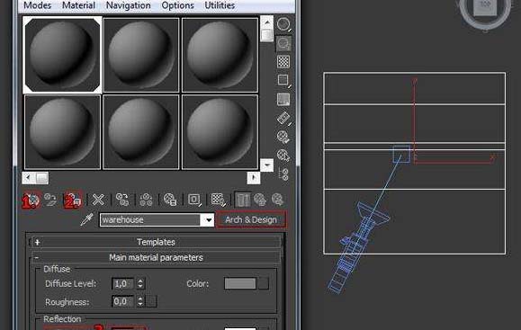This screenshot has height=330, width=521.
Task: Select the bottom-right sample sphere slot
Action: 220,132
